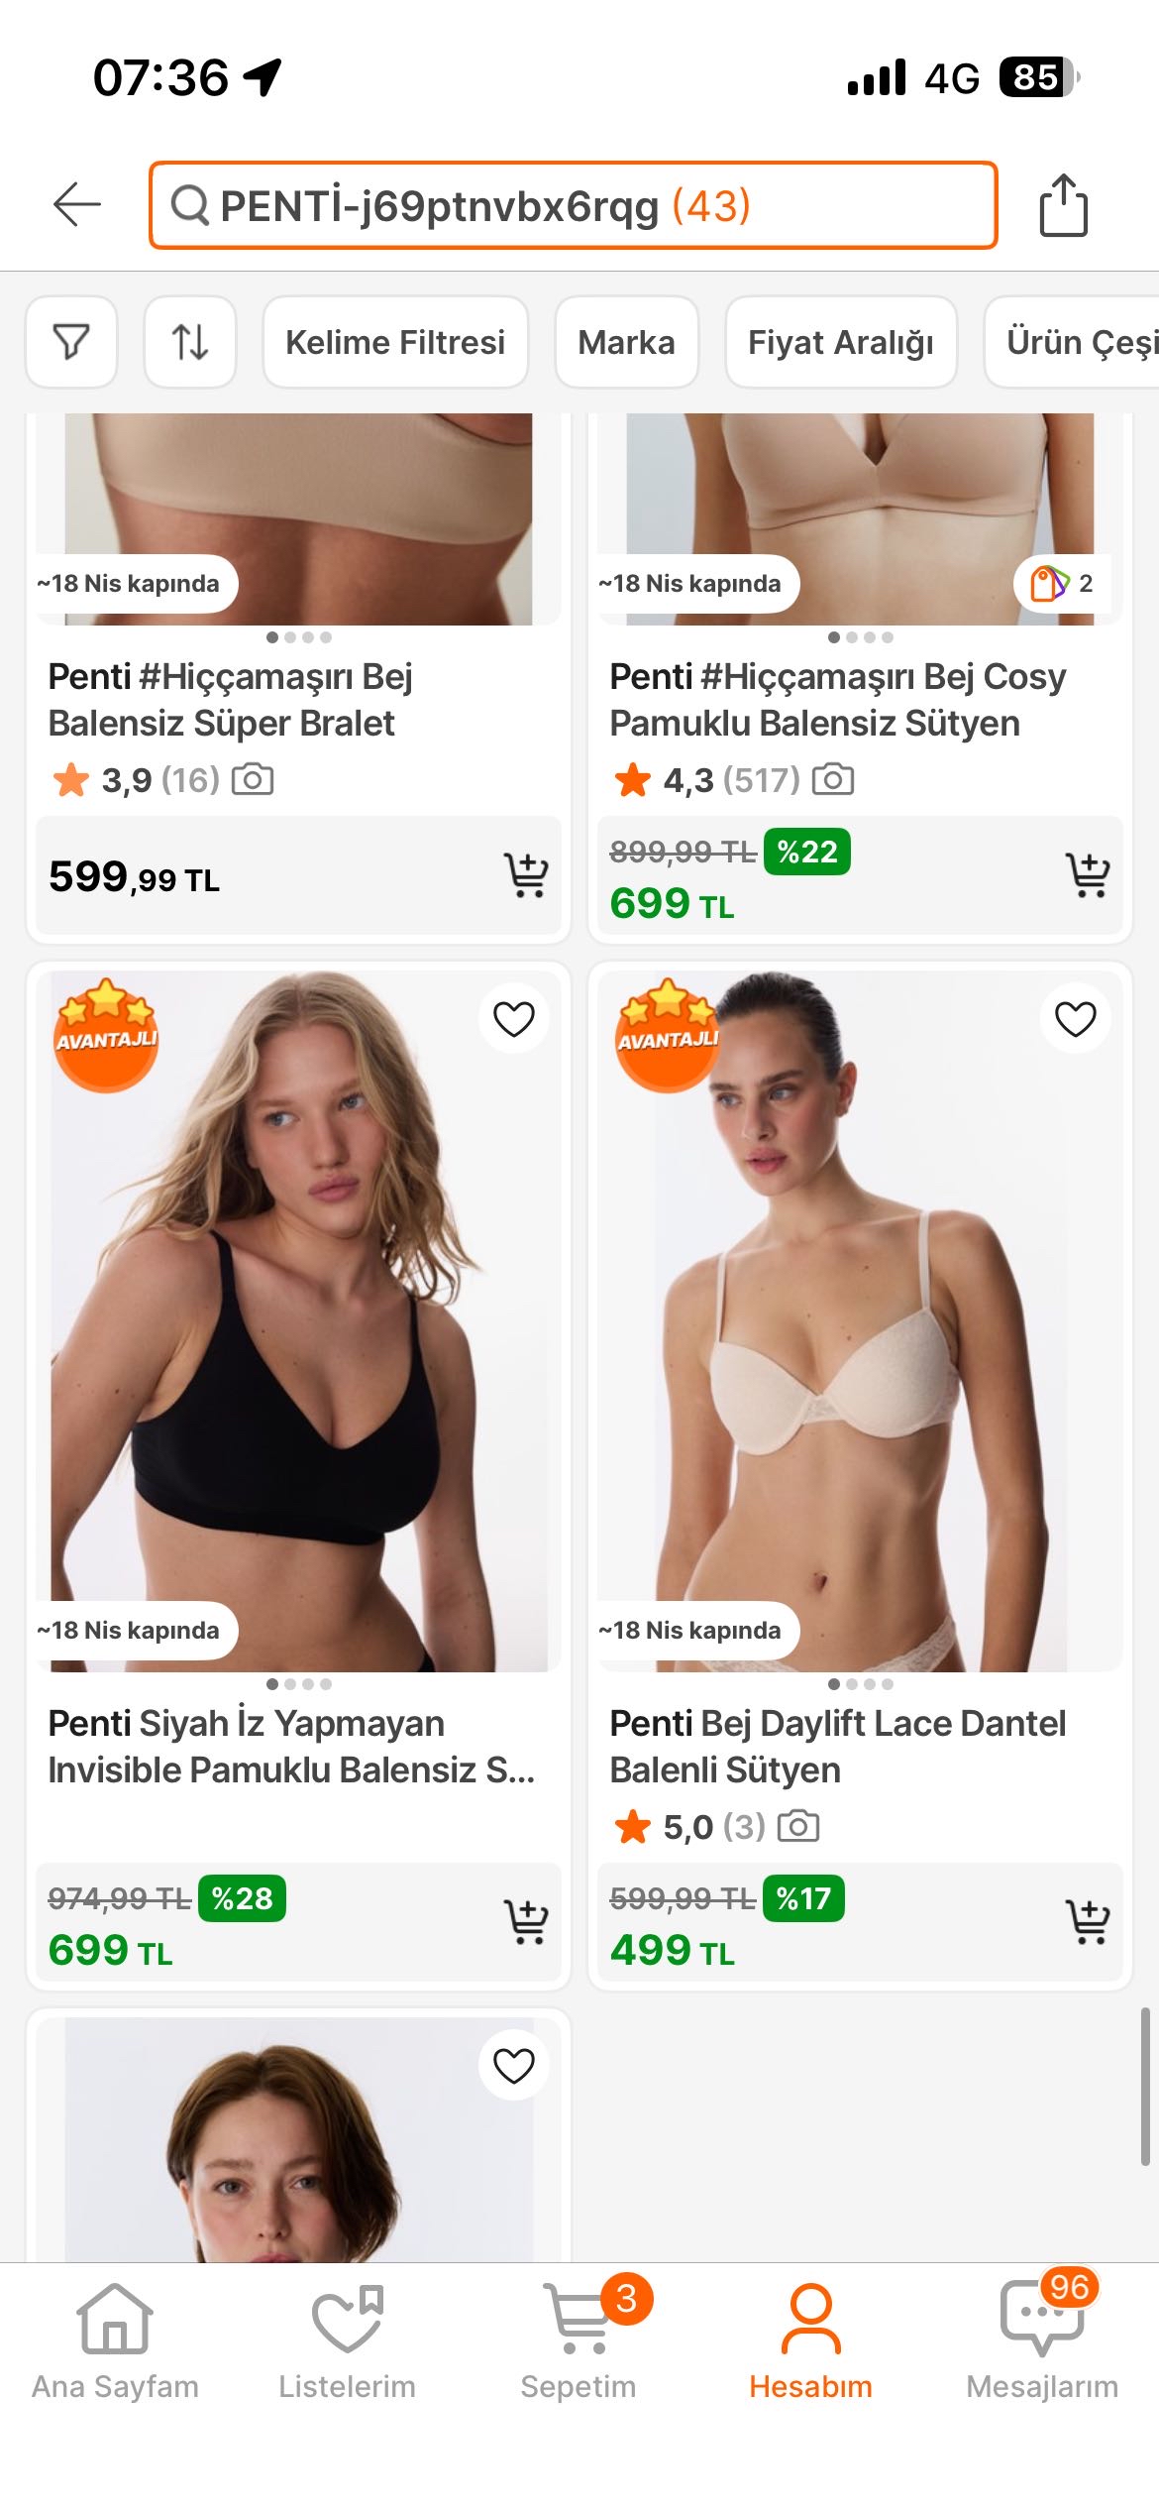Screen dimensions: 1159x2510
Task: Add Bej Balensiz Süper Bralet to cart
Action: [x=525, y=875]
